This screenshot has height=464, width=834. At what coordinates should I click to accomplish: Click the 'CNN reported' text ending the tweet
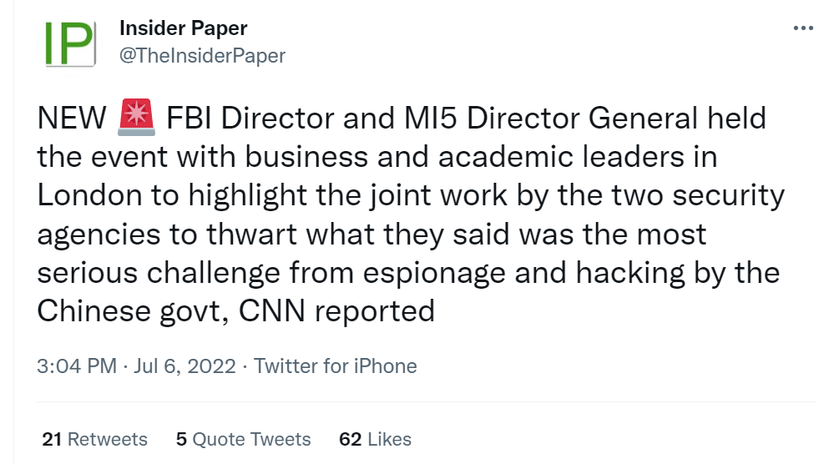[336, 311]
